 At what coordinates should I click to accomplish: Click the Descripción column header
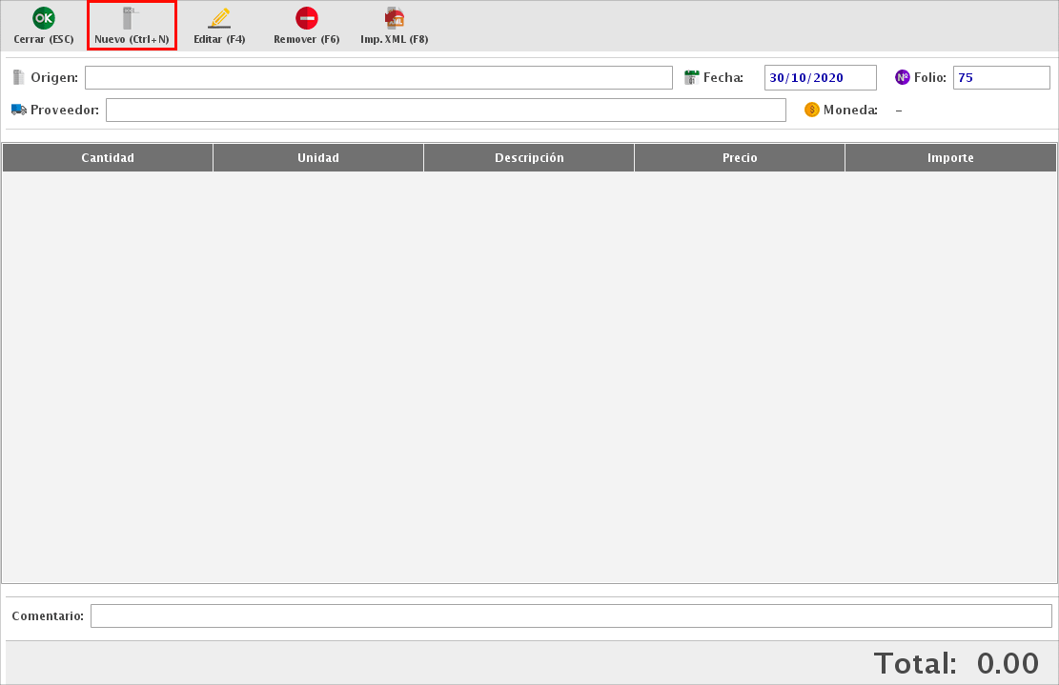(x=529, y=158)
